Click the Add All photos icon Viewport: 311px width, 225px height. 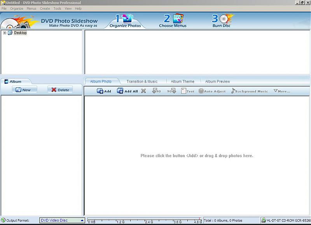[x=120, y=91]
